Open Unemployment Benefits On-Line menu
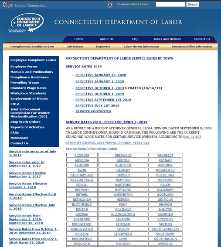This screenshot has width=221, height=247. click(x=32, y=47)
